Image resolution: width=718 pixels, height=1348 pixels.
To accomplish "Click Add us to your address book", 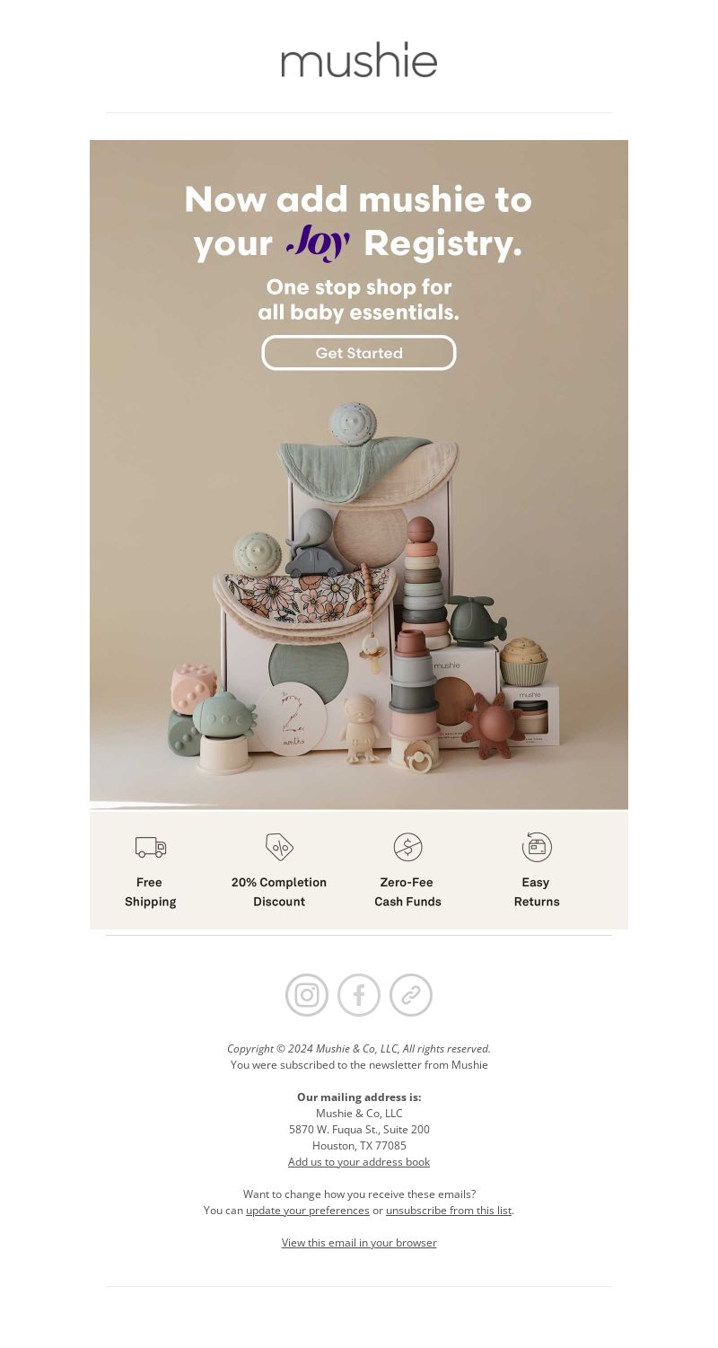I will point(359,1162).
